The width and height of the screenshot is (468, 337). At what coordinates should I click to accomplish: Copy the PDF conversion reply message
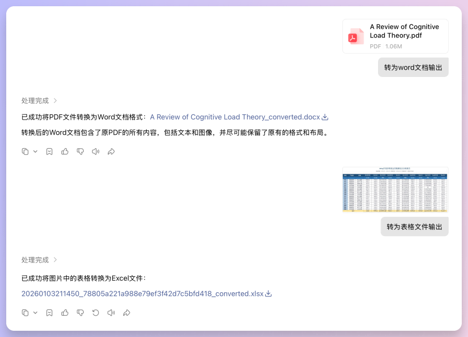26,151
